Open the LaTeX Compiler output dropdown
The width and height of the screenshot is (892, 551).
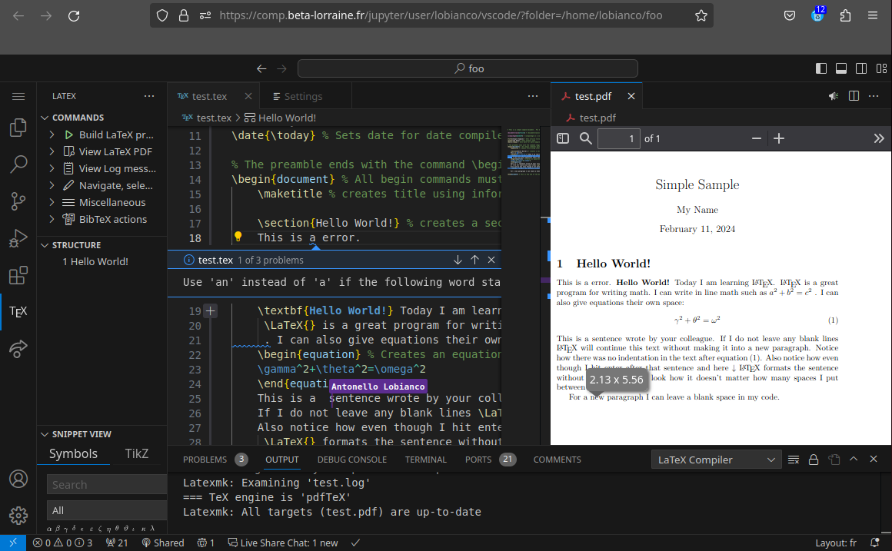[715, 459]
